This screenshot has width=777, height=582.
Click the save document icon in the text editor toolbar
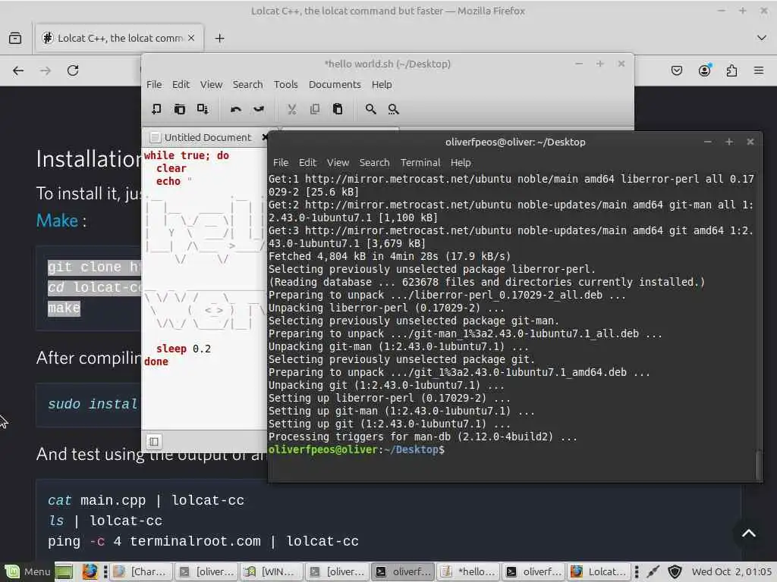(x=202, y=109)
